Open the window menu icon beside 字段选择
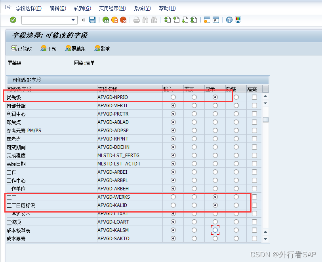The image size is (322, 262). click(x=8, y=8)
